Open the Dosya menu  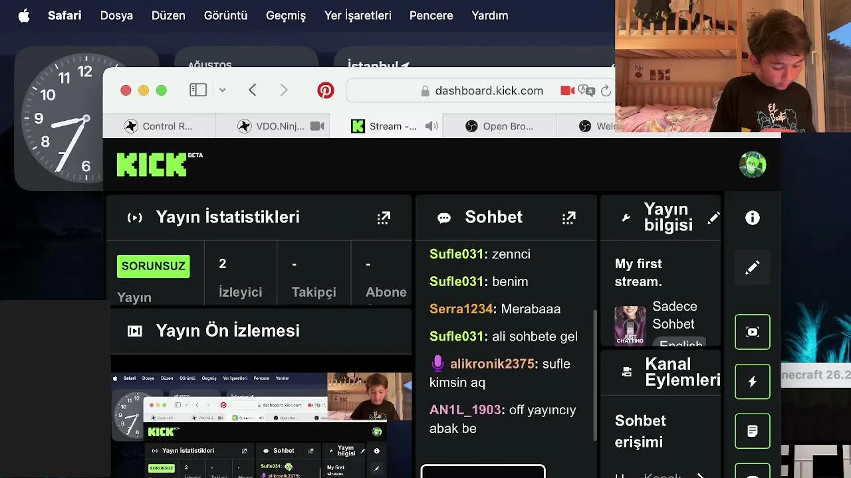116,16
